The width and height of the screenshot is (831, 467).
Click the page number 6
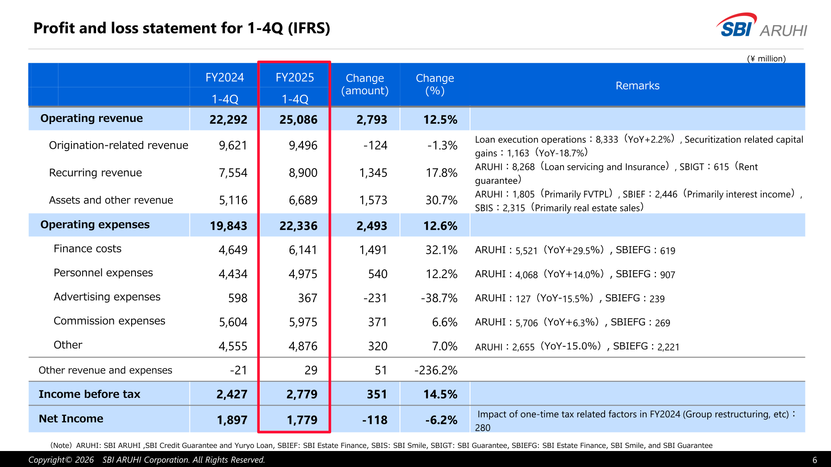pos(815,460)
